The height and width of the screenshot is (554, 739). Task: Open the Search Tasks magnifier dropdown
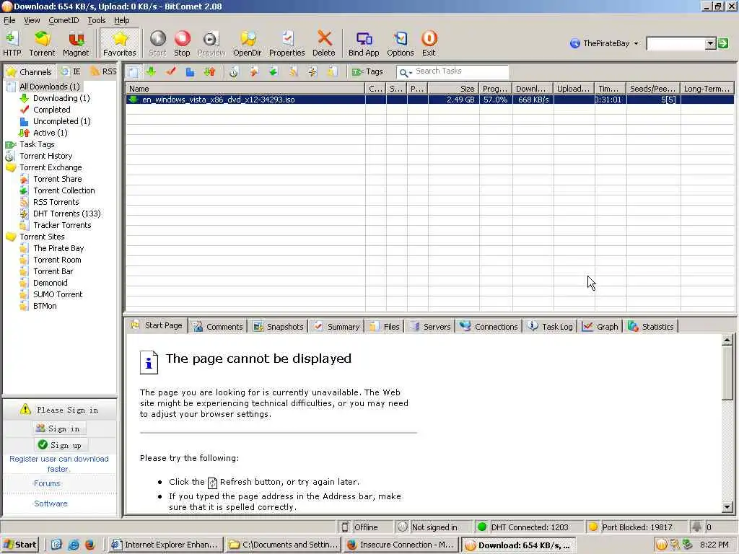(406, 72)
